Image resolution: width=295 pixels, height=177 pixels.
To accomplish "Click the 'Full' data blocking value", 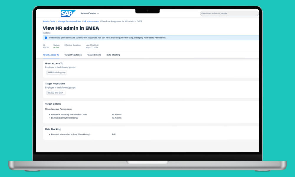I will point(114,135).
